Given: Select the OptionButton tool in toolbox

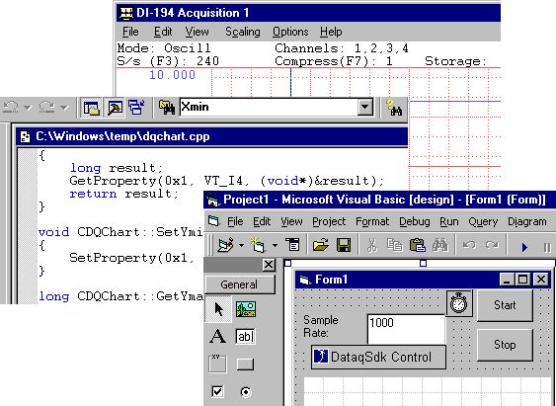Looking at the screenshot, I should (x=245, y=392).
